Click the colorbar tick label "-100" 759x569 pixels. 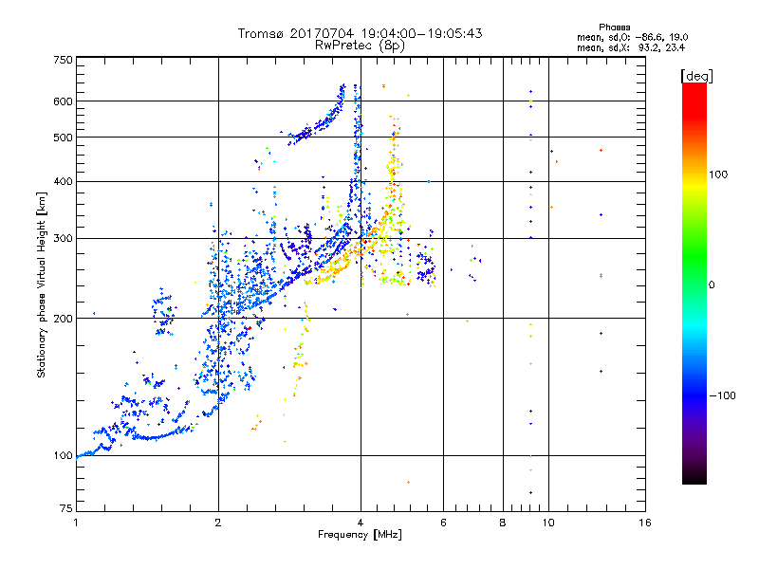723,395
